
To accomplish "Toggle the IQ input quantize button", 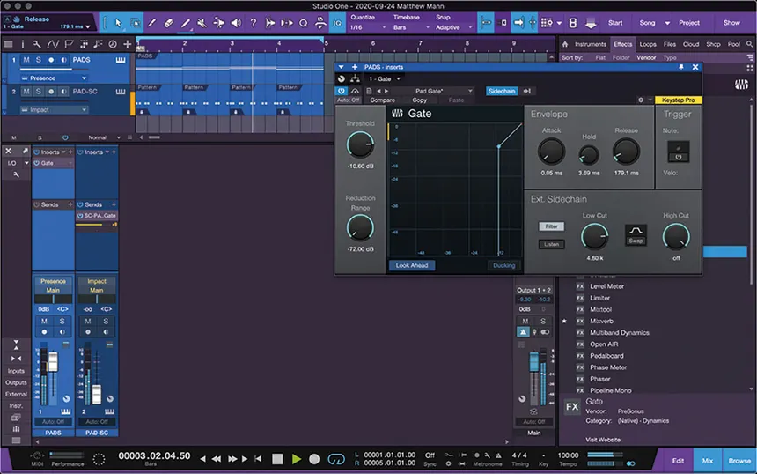I will click(x=337, y=23).
